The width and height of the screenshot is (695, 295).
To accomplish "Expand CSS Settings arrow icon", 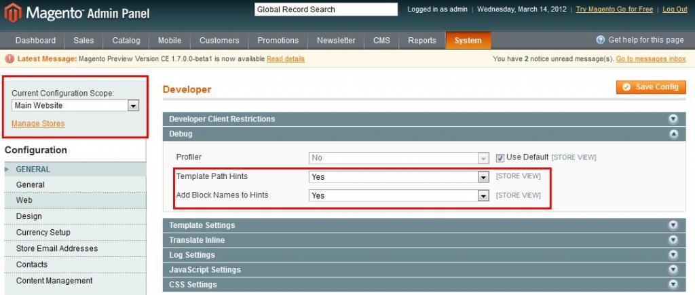I will tap(673, 284).
